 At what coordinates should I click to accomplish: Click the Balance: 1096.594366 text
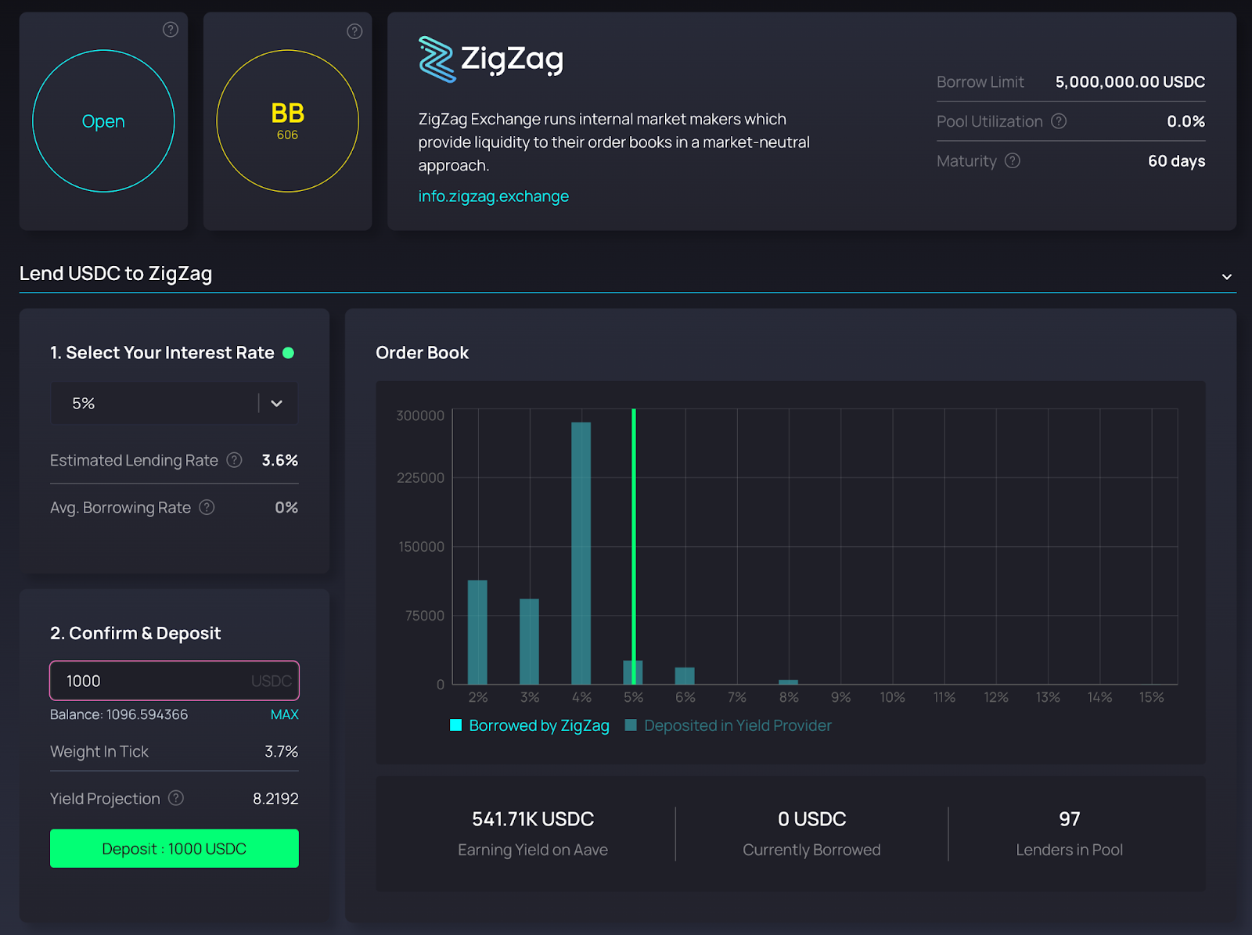tap(119, 714)
